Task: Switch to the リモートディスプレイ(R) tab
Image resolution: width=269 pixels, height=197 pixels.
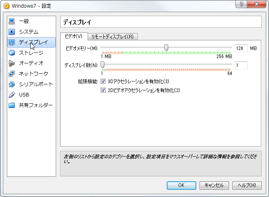Action: pyautogui.click(x=112, y=37)
